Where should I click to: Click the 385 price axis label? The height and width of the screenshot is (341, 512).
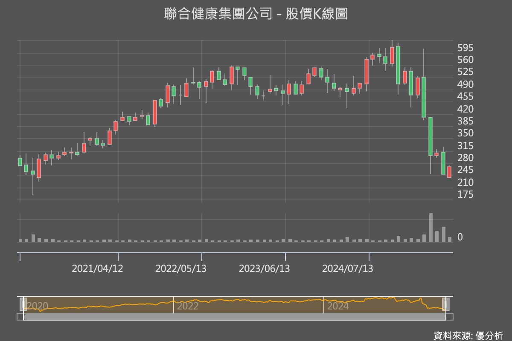[465, 121]
